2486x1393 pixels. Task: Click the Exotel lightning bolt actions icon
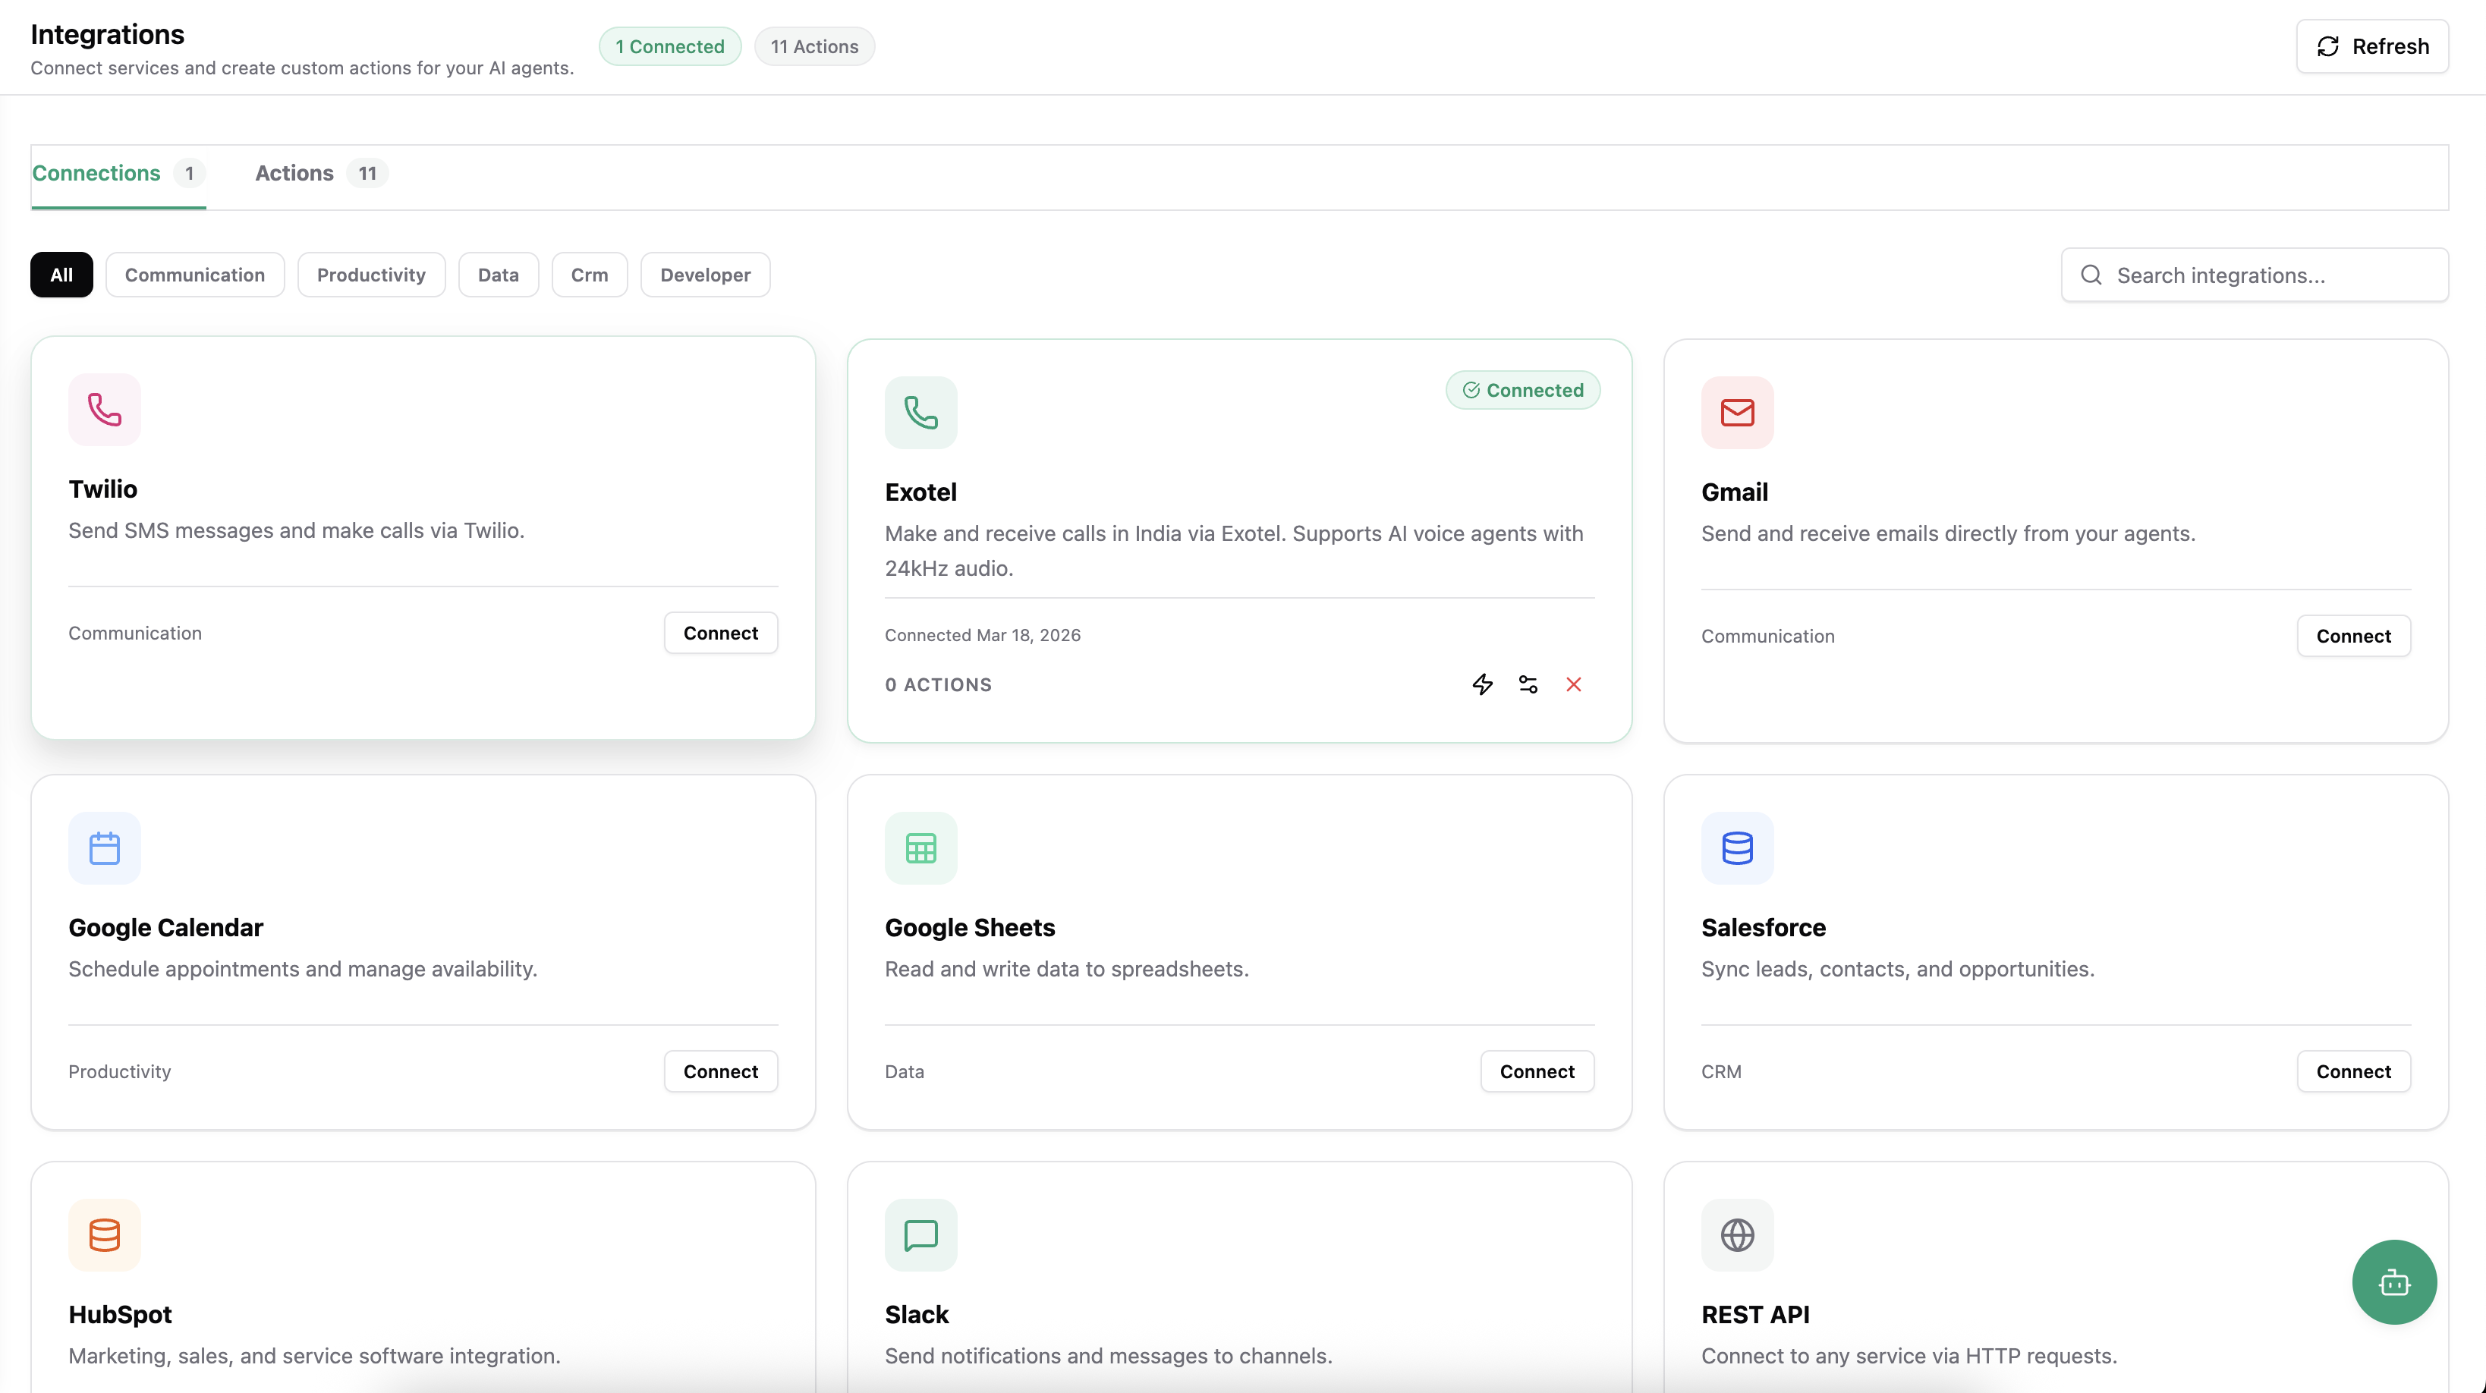coord(1482,684)
